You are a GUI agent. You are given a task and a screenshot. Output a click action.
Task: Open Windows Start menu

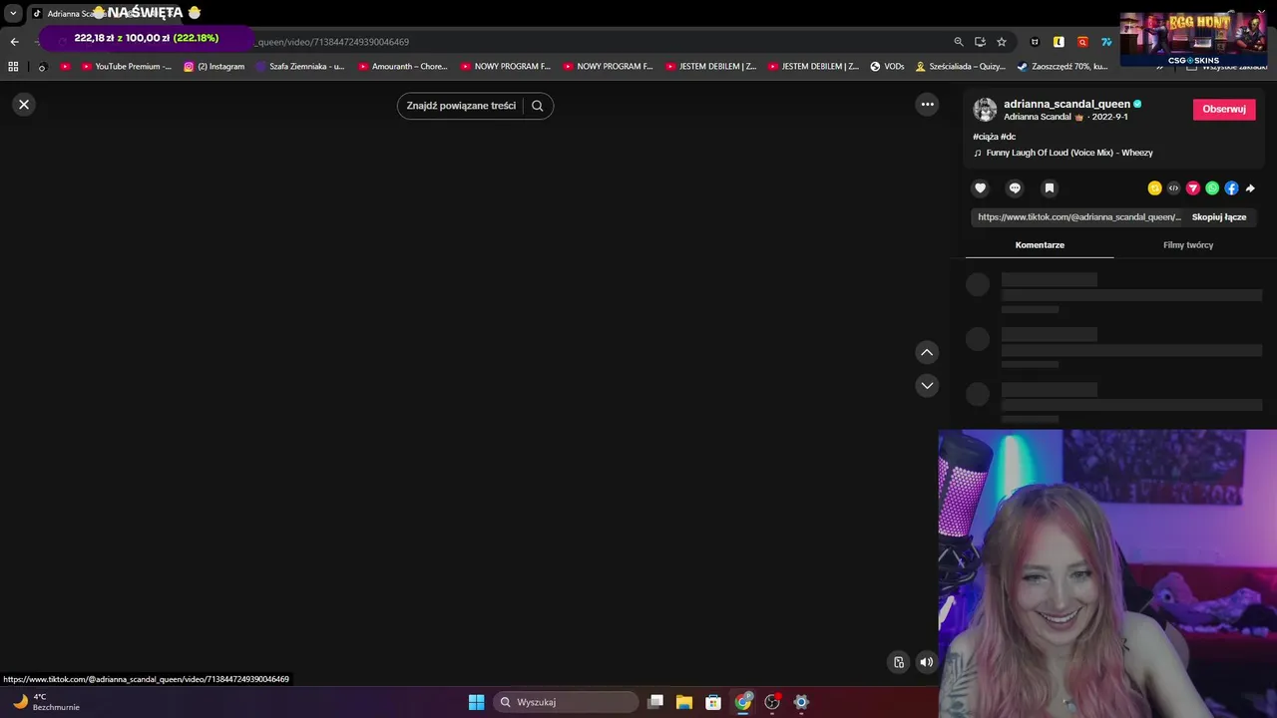click(476, 702)
